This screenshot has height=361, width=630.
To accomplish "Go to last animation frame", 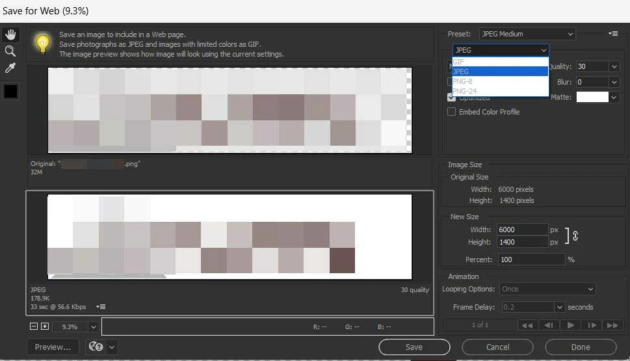I will (612, 325).
